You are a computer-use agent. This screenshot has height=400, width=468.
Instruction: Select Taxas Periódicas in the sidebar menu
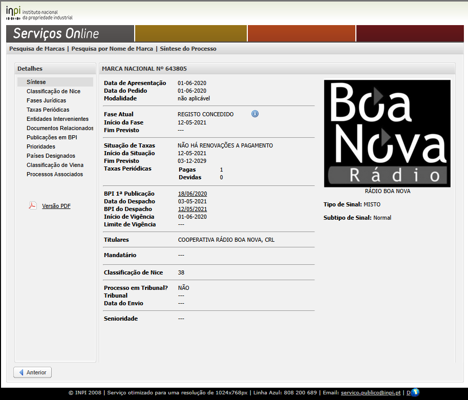[x=48, y=110]
